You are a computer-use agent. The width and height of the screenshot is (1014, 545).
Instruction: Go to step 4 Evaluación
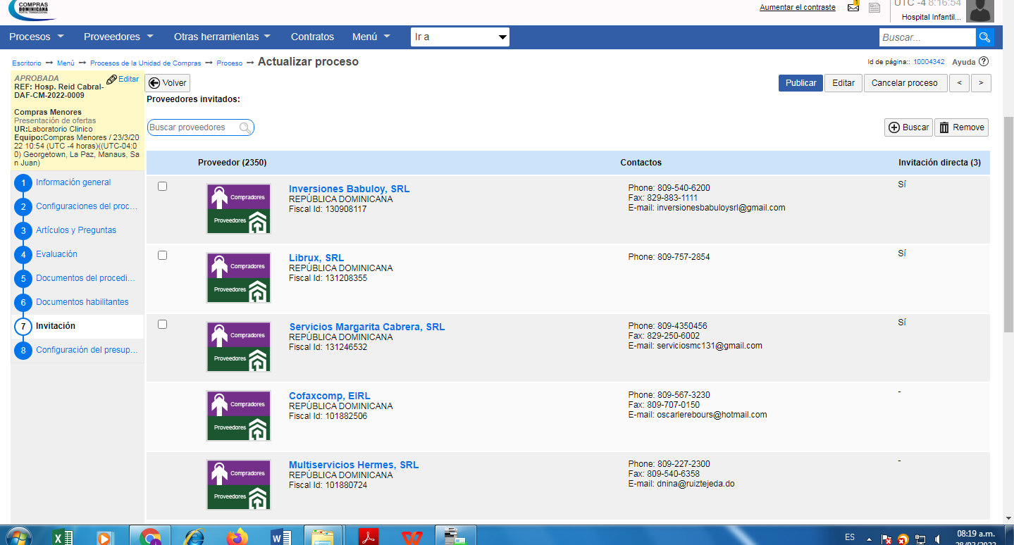[x=56, y=254]
